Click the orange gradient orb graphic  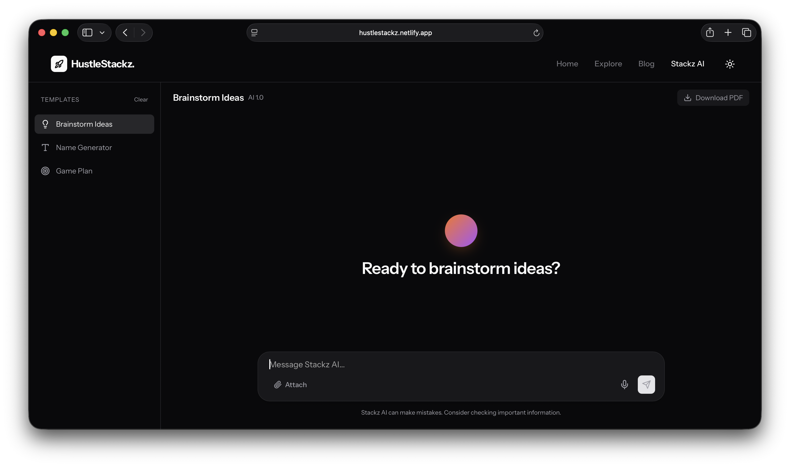[x=461, y=230]
